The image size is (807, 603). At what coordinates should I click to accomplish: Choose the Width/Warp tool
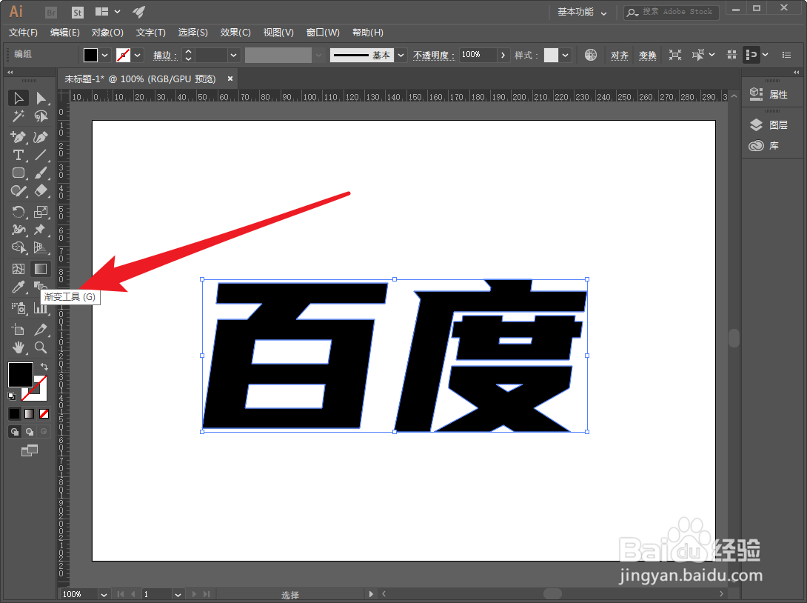tap(19, 230)
